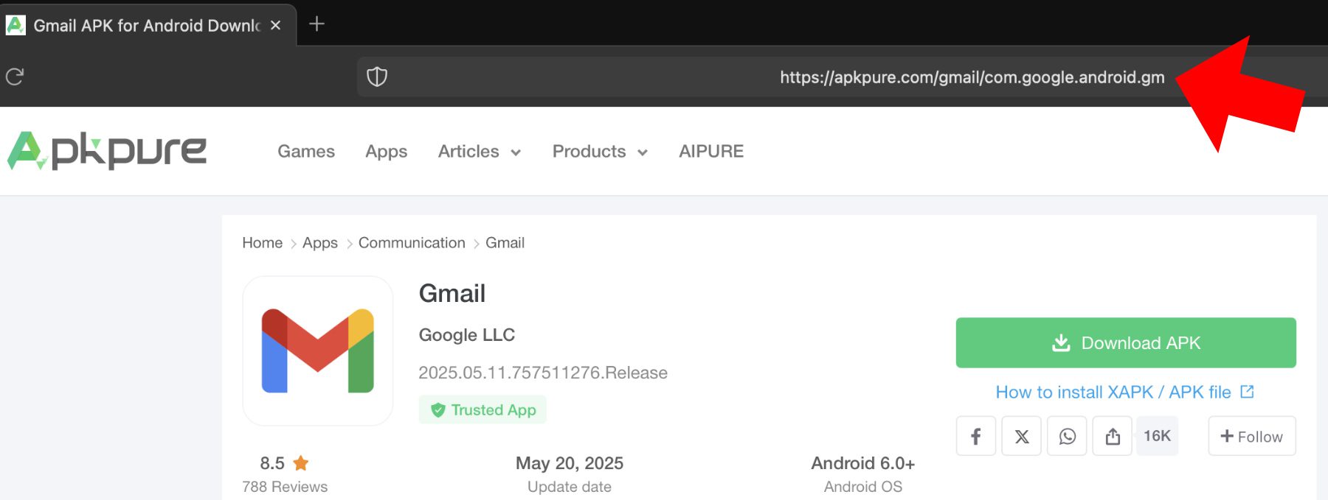Open a new browser tab
Image resolution: width=1328 pixels, height=500 pixels.
317,24
